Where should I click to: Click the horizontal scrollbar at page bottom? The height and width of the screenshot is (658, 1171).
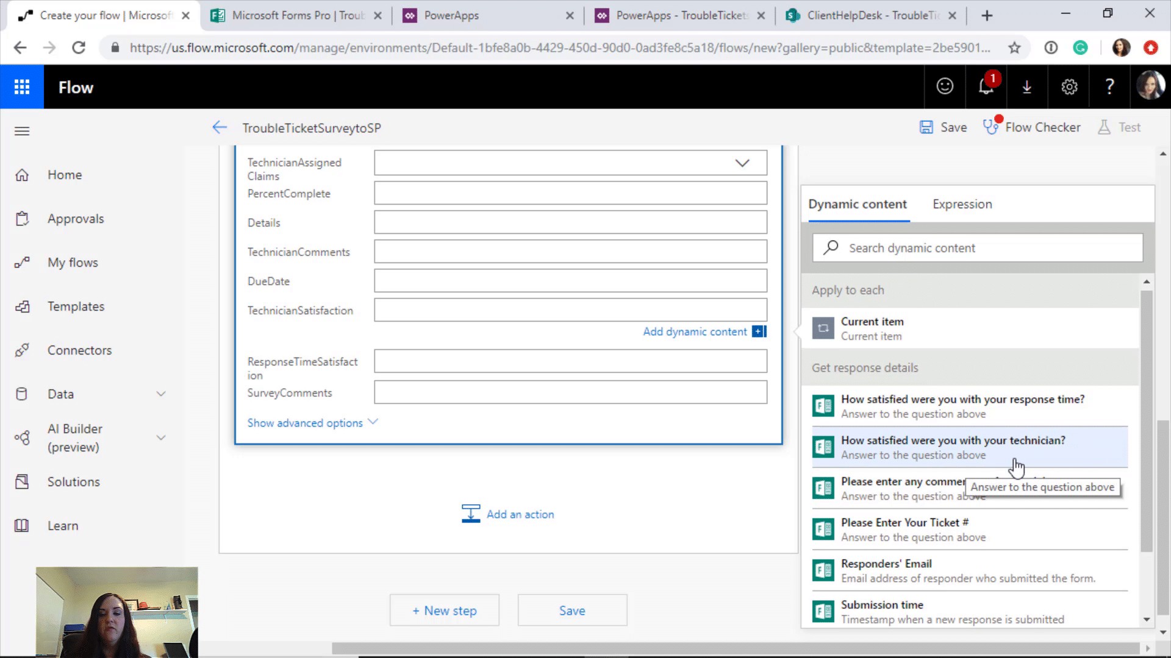click(x=735, y=648)
